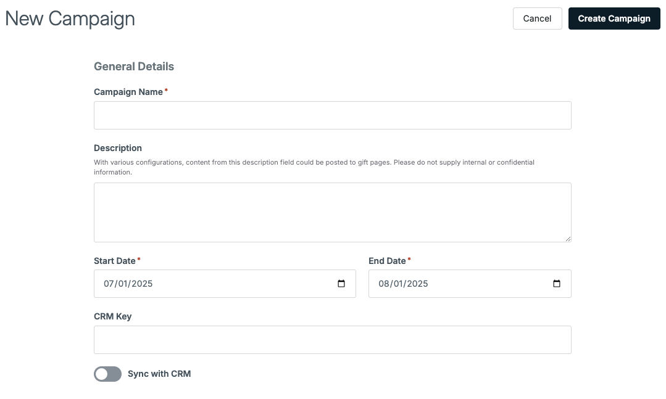Viewport: 666px width, 399px height.
Task: Select the End Date field showing 08/01/2025
Action: 470,284
